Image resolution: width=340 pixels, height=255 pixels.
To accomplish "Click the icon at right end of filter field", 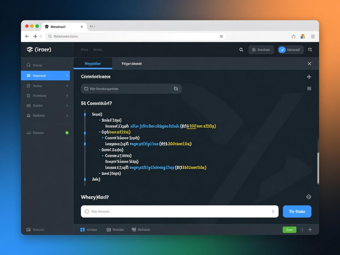I will click(x=176, y=89).
